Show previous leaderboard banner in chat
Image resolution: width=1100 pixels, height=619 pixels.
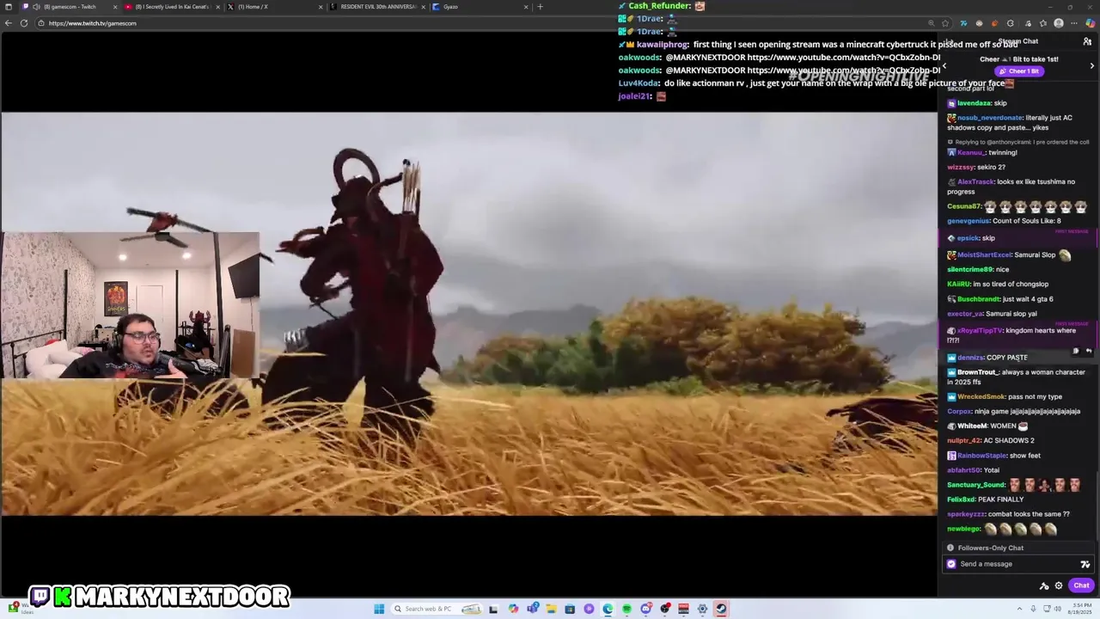[944, 66]
